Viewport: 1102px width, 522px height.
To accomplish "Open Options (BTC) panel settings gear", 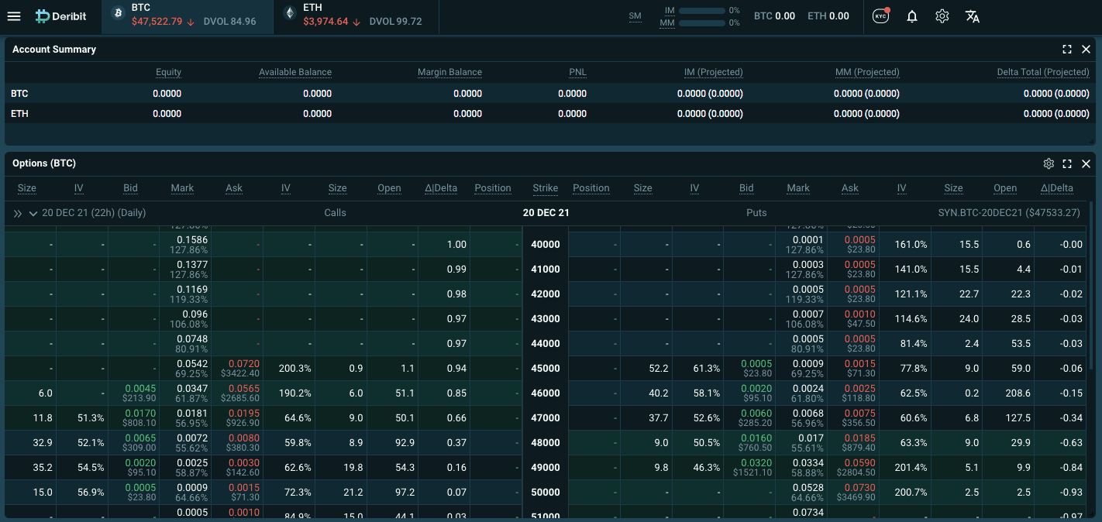I will click(x=1049, y=164).
